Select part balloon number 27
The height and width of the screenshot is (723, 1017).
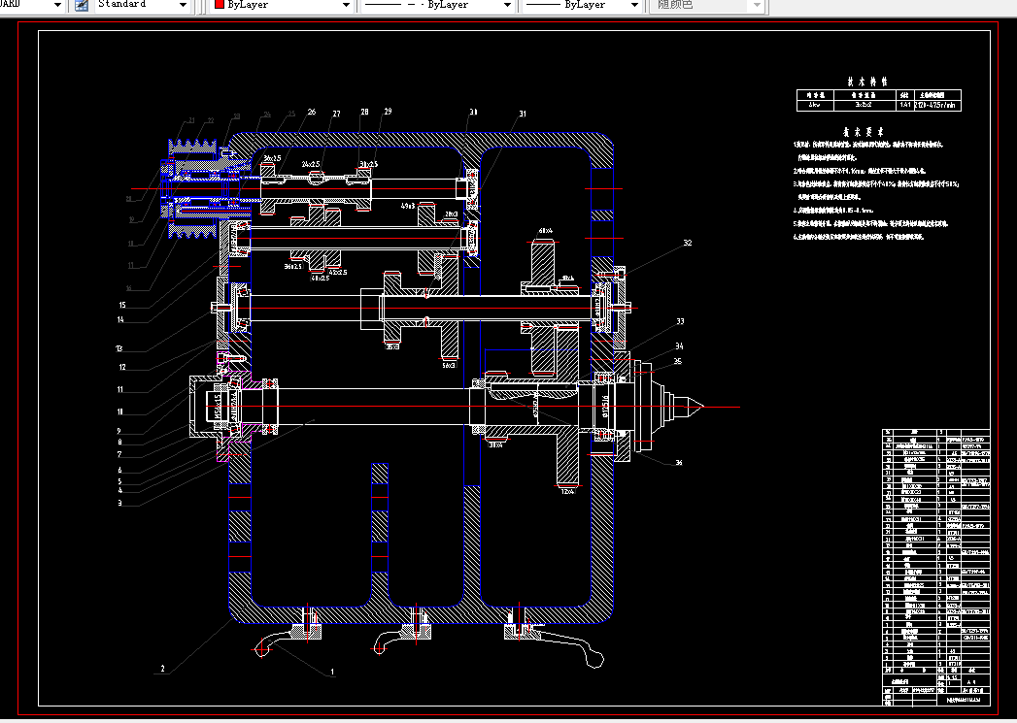pos(336,114)
